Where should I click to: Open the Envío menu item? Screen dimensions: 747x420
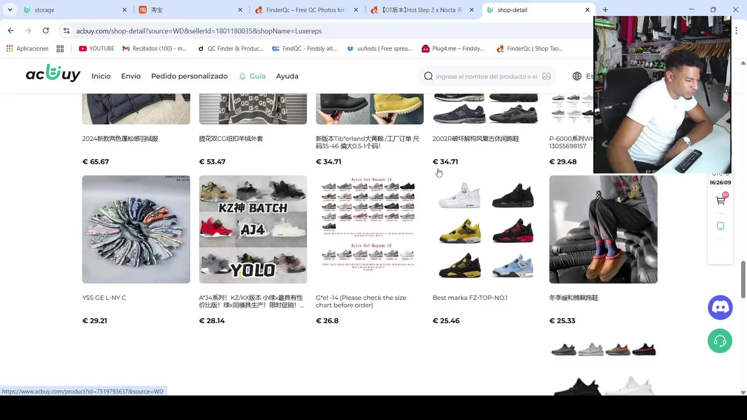131,76
